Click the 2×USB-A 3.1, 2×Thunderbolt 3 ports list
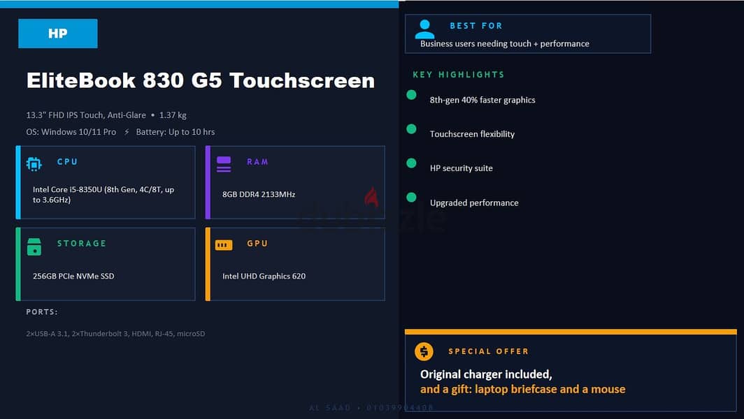Screen dimensions: 744x419 coord(115,334)
